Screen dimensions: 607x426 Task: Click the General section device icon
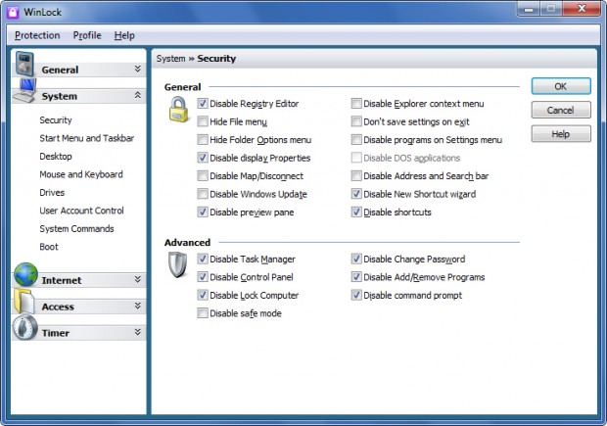24,64
